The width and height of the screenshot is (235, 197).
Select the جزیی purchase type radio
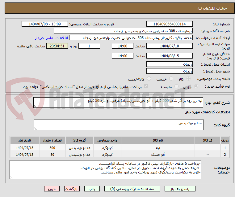click(x=196, y=86)
